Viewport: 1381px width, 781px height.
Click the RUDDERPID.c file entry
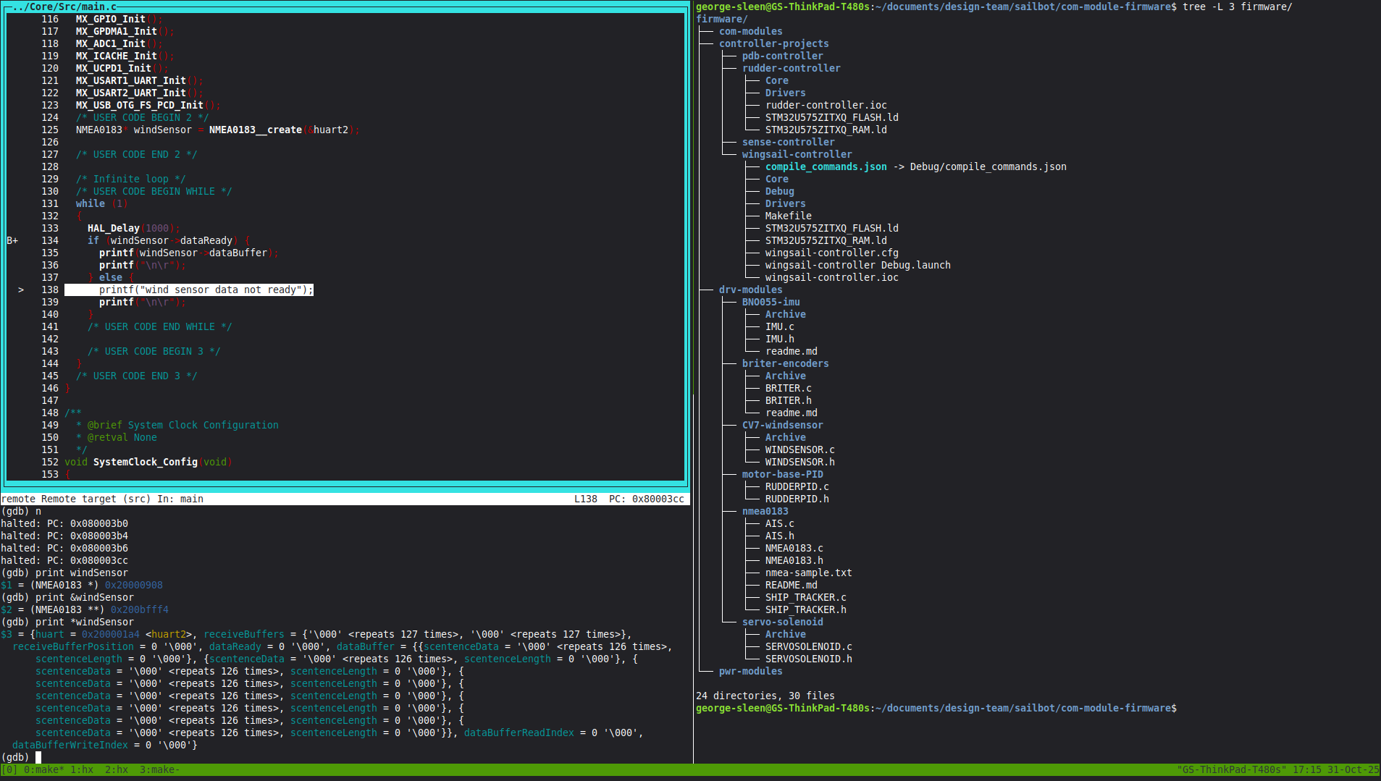pyautogui.click(x=797, y=486)
